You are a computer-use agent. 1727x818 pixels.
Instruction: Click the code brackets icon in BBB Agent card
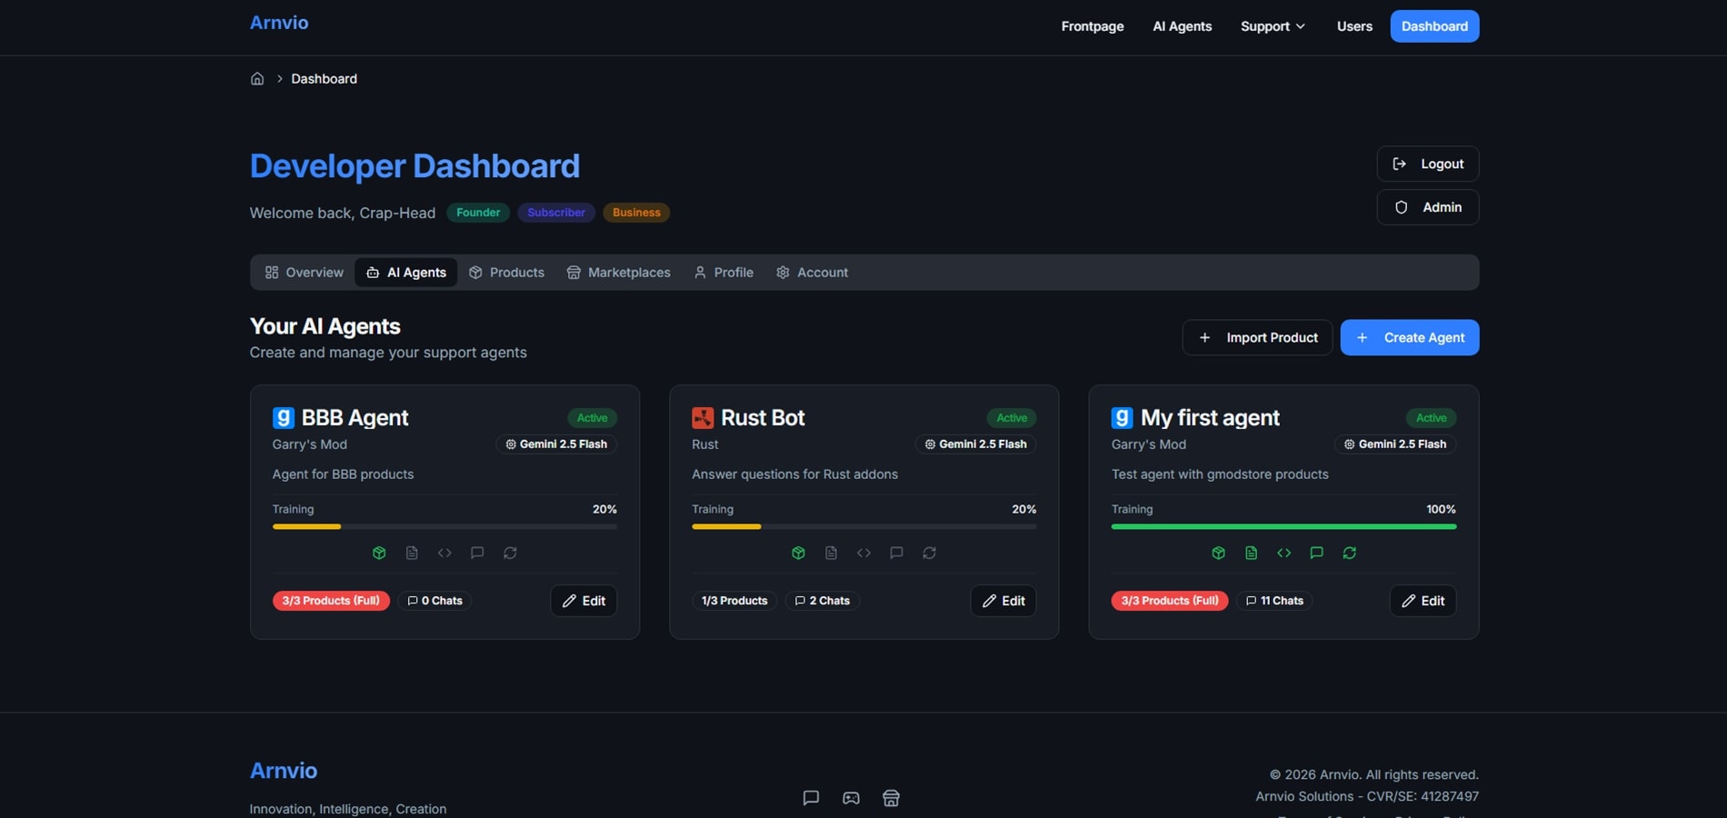pos(444,553)
